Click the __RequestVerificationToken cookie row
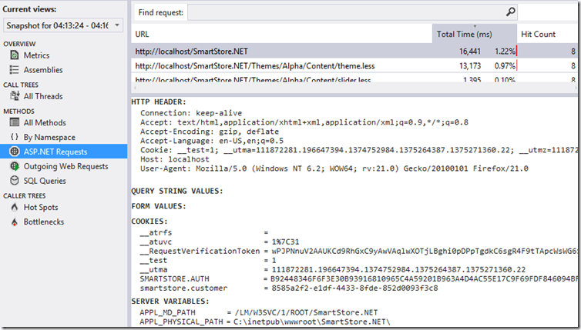 pos(358,252)
